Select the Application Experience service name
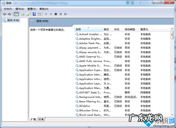This screenshot has height=128, width=176. point(90,70)
